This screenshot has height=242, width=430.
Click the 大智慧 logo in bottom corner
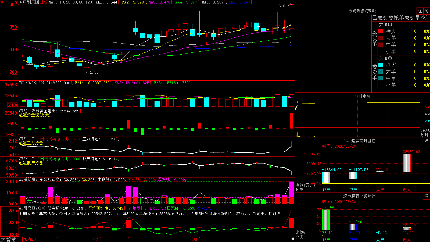pos(8,239)
